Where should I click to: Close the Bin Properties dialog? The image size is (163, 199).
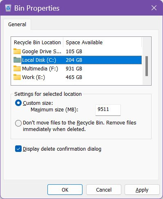pos(154,8)
